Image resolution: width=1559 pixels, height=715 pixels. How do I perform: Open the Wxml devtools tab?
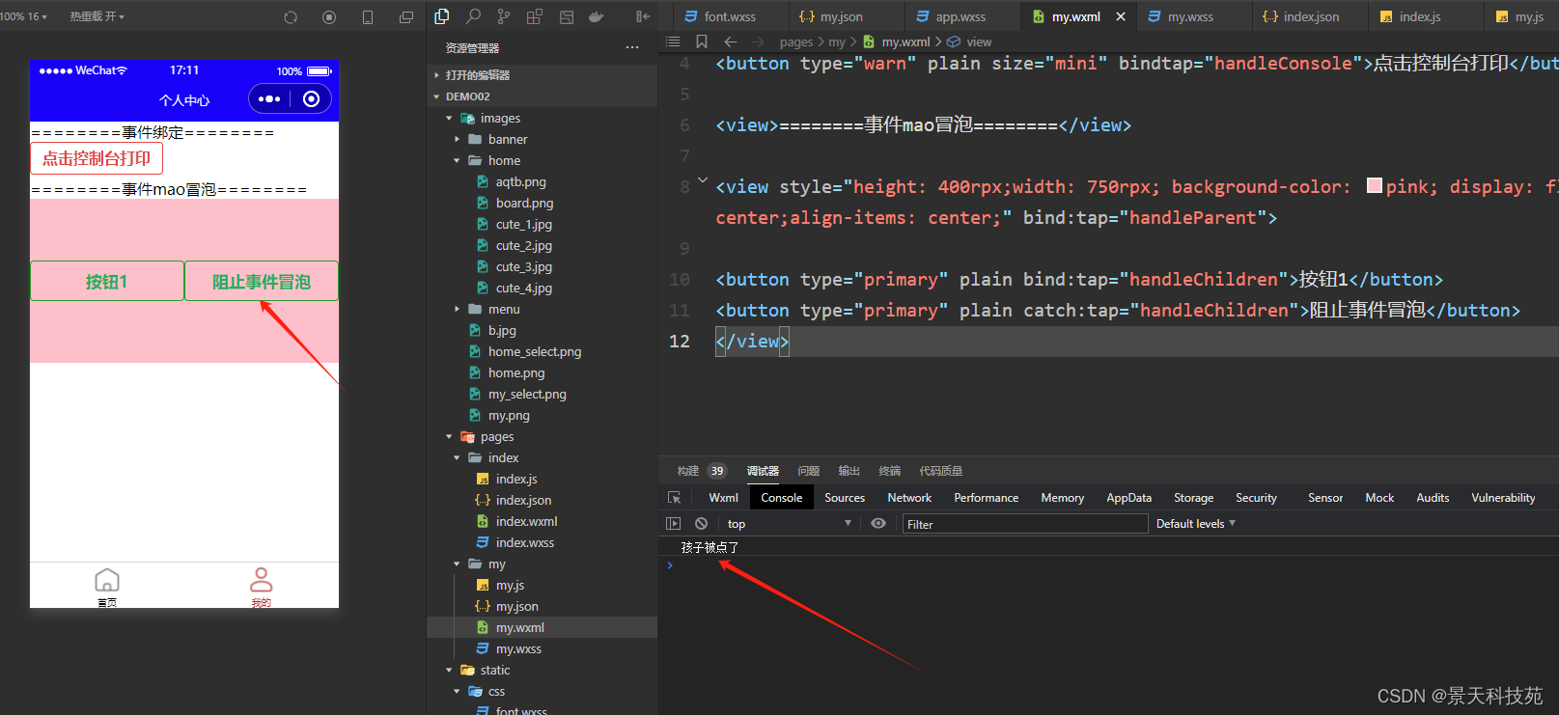[723, 498]
